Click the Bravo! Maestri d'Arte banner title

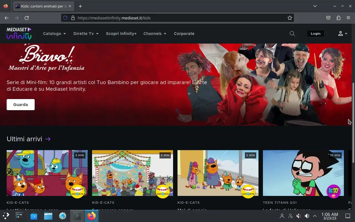pos(46,57)
